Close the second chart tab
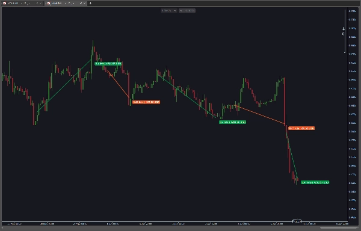The image size is (361, 231). [x=84, y=3]
